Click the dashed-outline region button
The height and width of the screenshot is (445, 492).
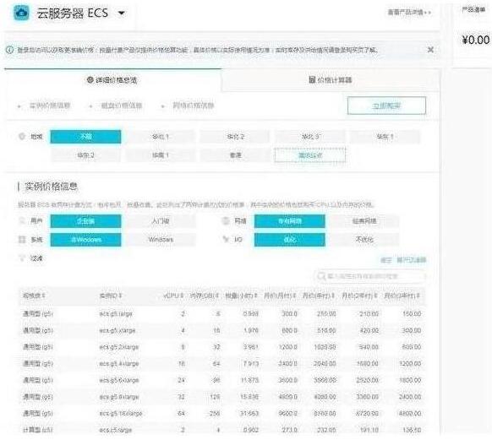pyautogui.click(x=310, y=155)
